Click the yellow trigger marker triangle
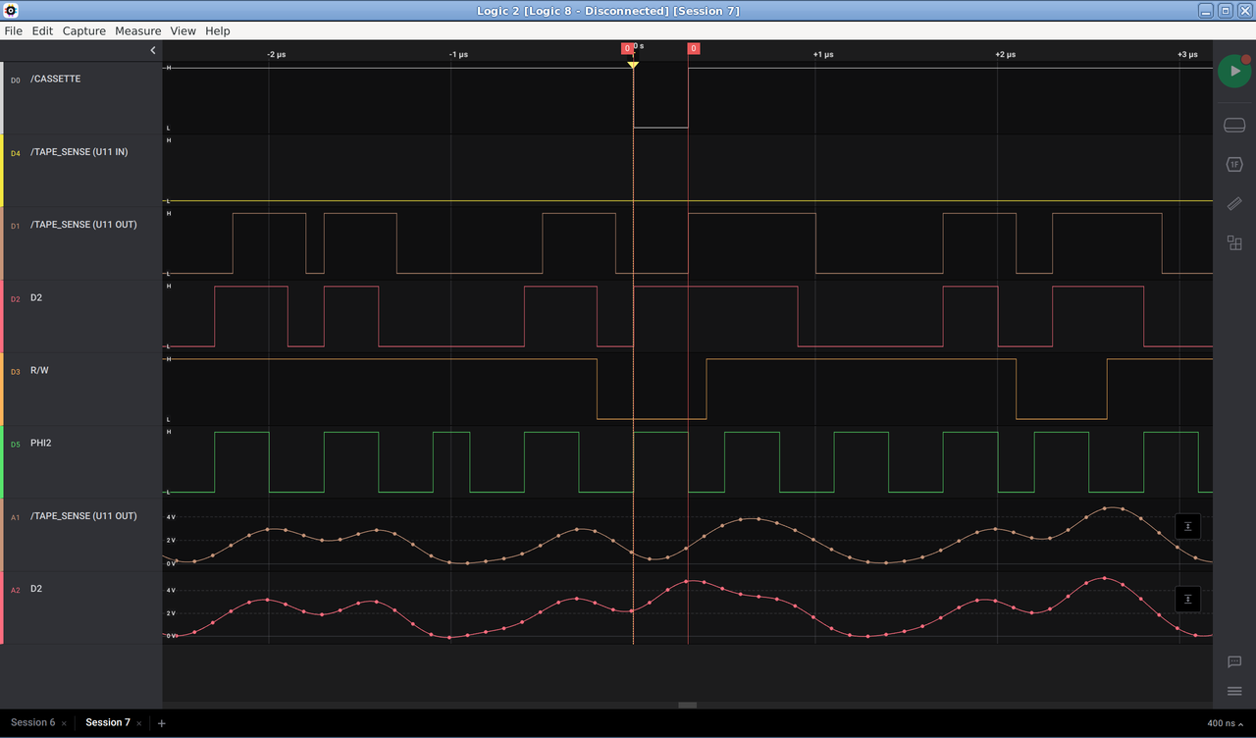The width and height of the screenshot is (1256, 738). (x=633, y=65)
